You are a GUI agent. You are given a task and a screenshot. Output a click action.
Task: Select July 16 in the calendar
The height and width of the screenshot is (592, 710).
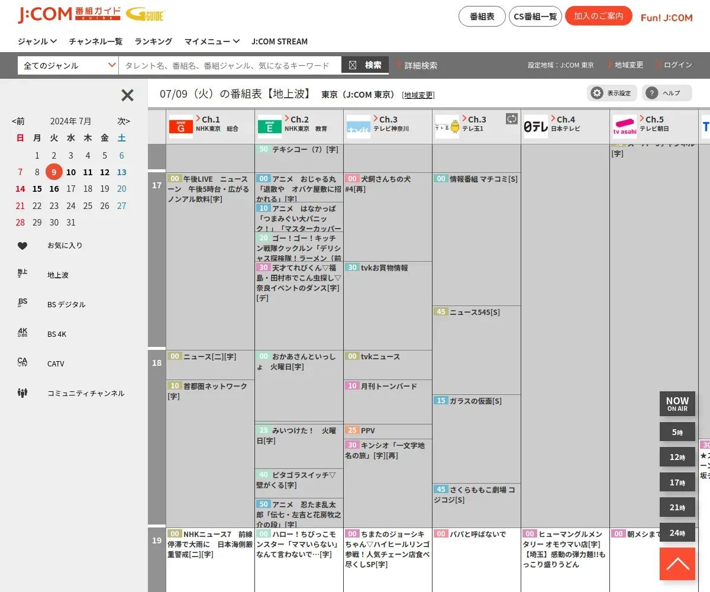pos(54,189)
